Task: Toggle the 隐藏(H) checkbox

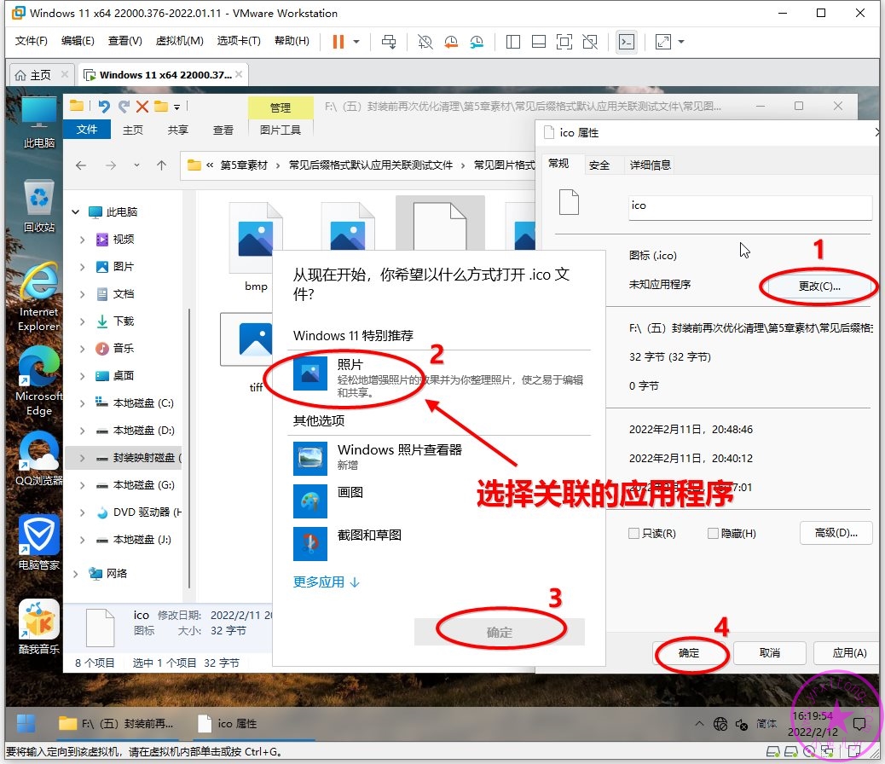Action: click(x=713, y=533)
